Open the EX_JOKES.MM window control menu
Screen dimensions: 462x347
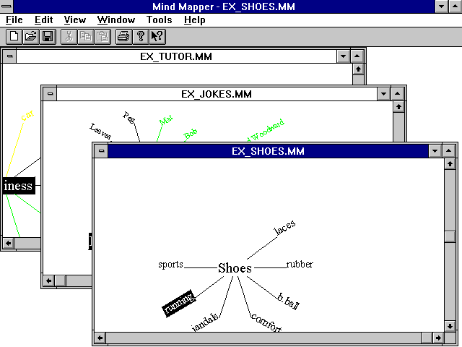point(49,94)
